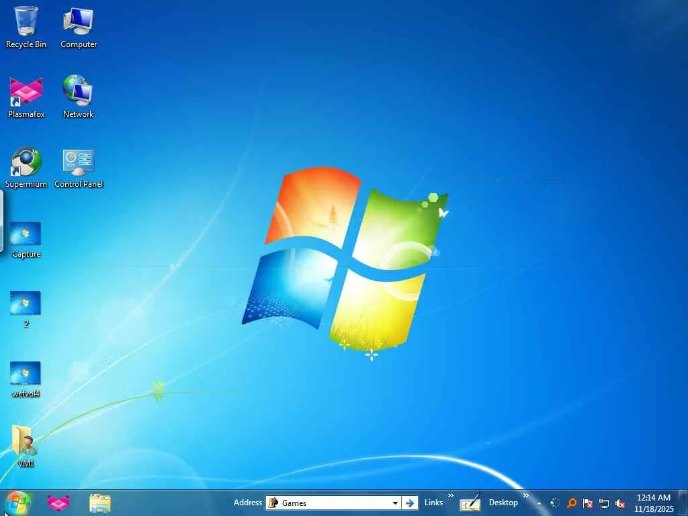Open the Address bar dropdown arrow
This screenshot has height=516, width=688.
click(395, 503)
